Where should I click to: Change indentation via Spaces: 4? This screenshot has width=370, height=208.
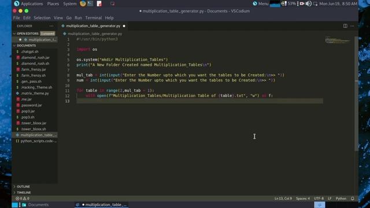(303, 199)
